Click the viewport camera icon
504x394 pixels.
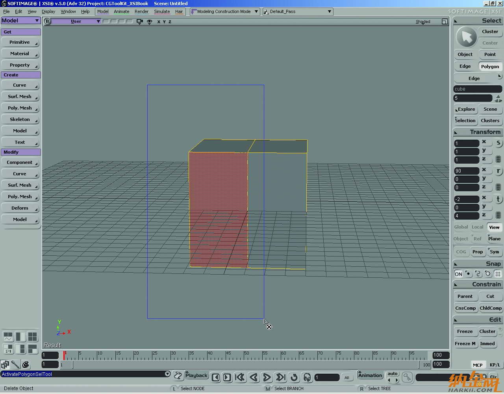tap(139, 22)
